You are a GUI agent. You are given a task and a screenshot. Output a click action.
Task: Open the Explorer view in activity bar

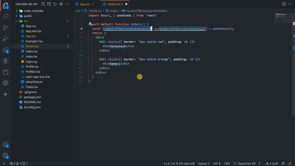click(x=6, y=6)
